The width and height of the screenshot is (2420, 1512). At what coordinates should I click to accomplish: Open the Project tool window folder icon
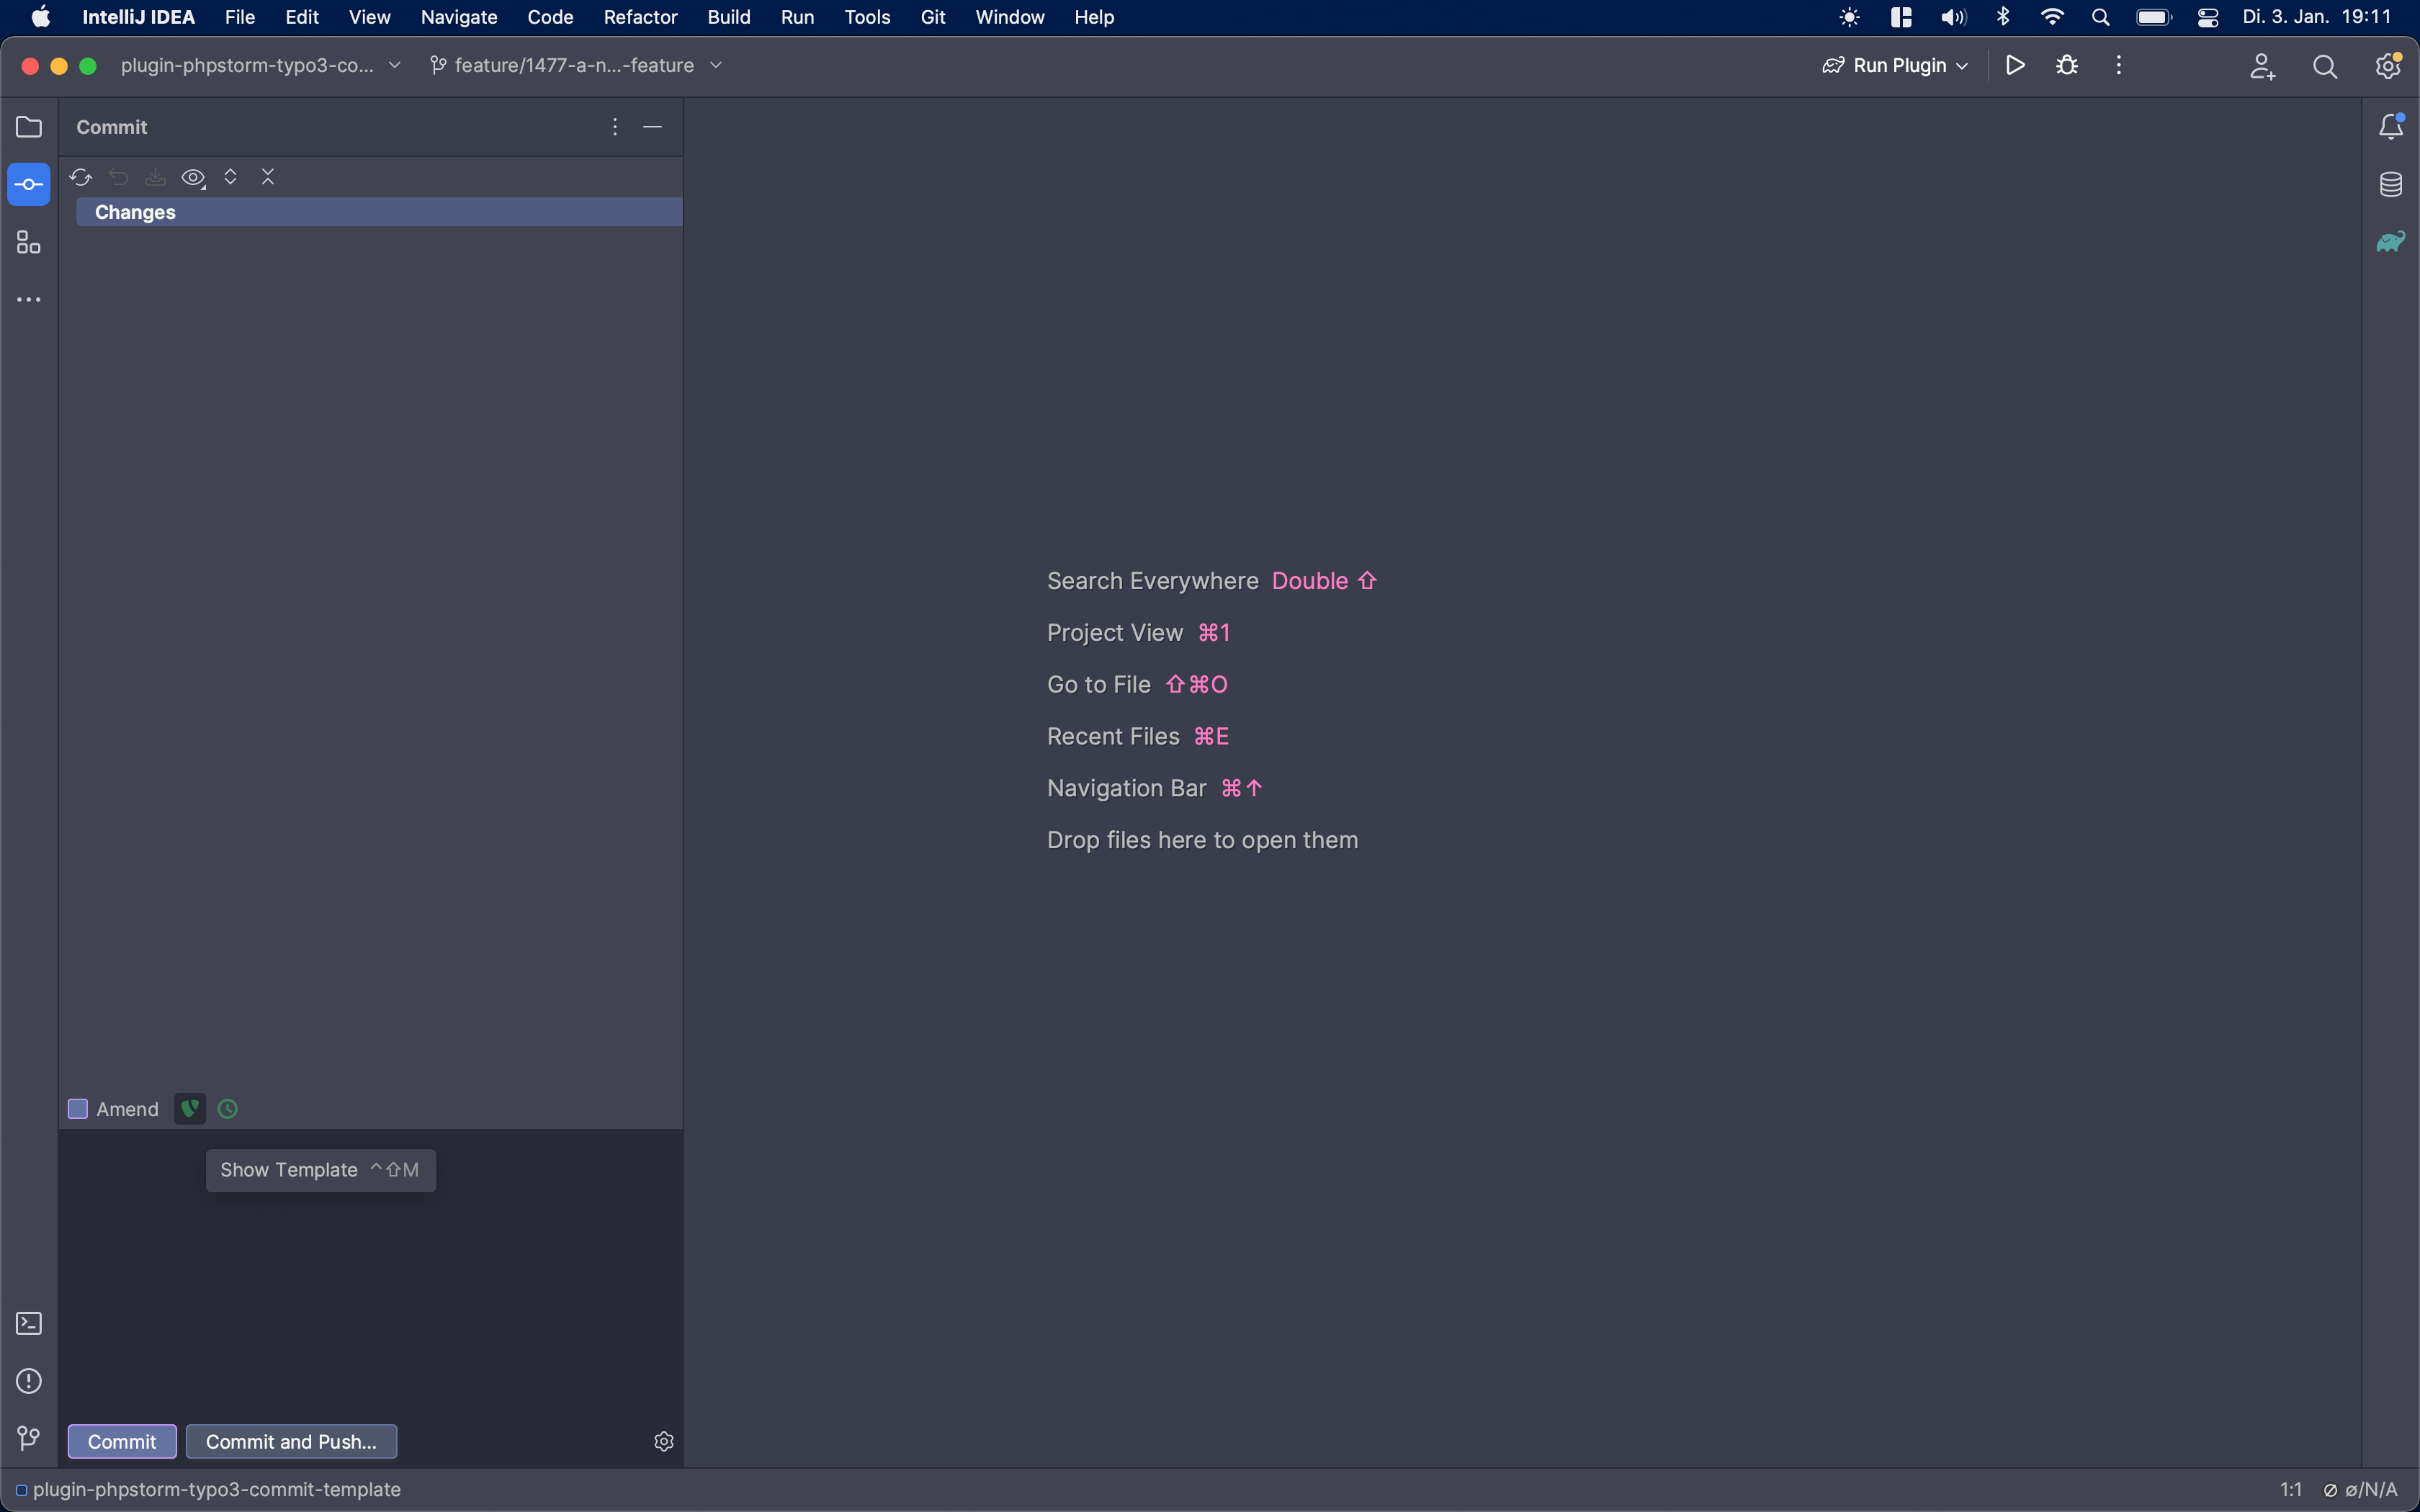(29, 127)
